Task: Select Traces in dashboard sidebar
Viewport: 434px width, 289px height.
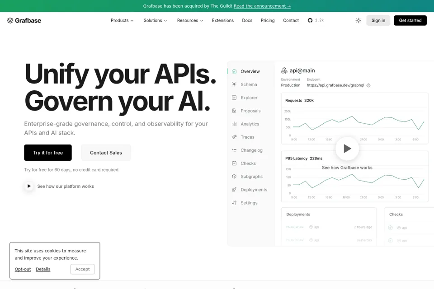Action: (247, 137)
